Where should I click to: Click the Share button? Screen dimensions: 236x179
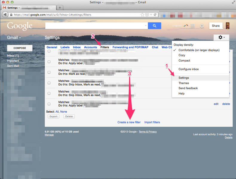[216, 26]
